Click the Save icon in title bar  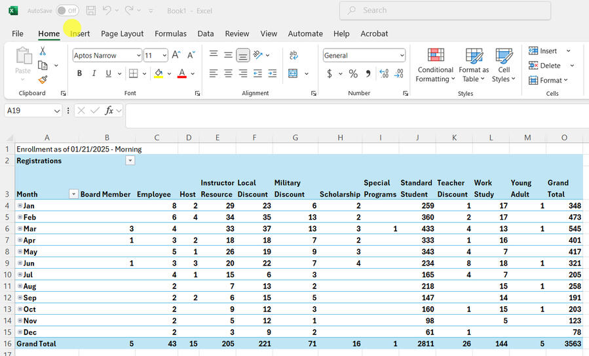coord(91,10)
